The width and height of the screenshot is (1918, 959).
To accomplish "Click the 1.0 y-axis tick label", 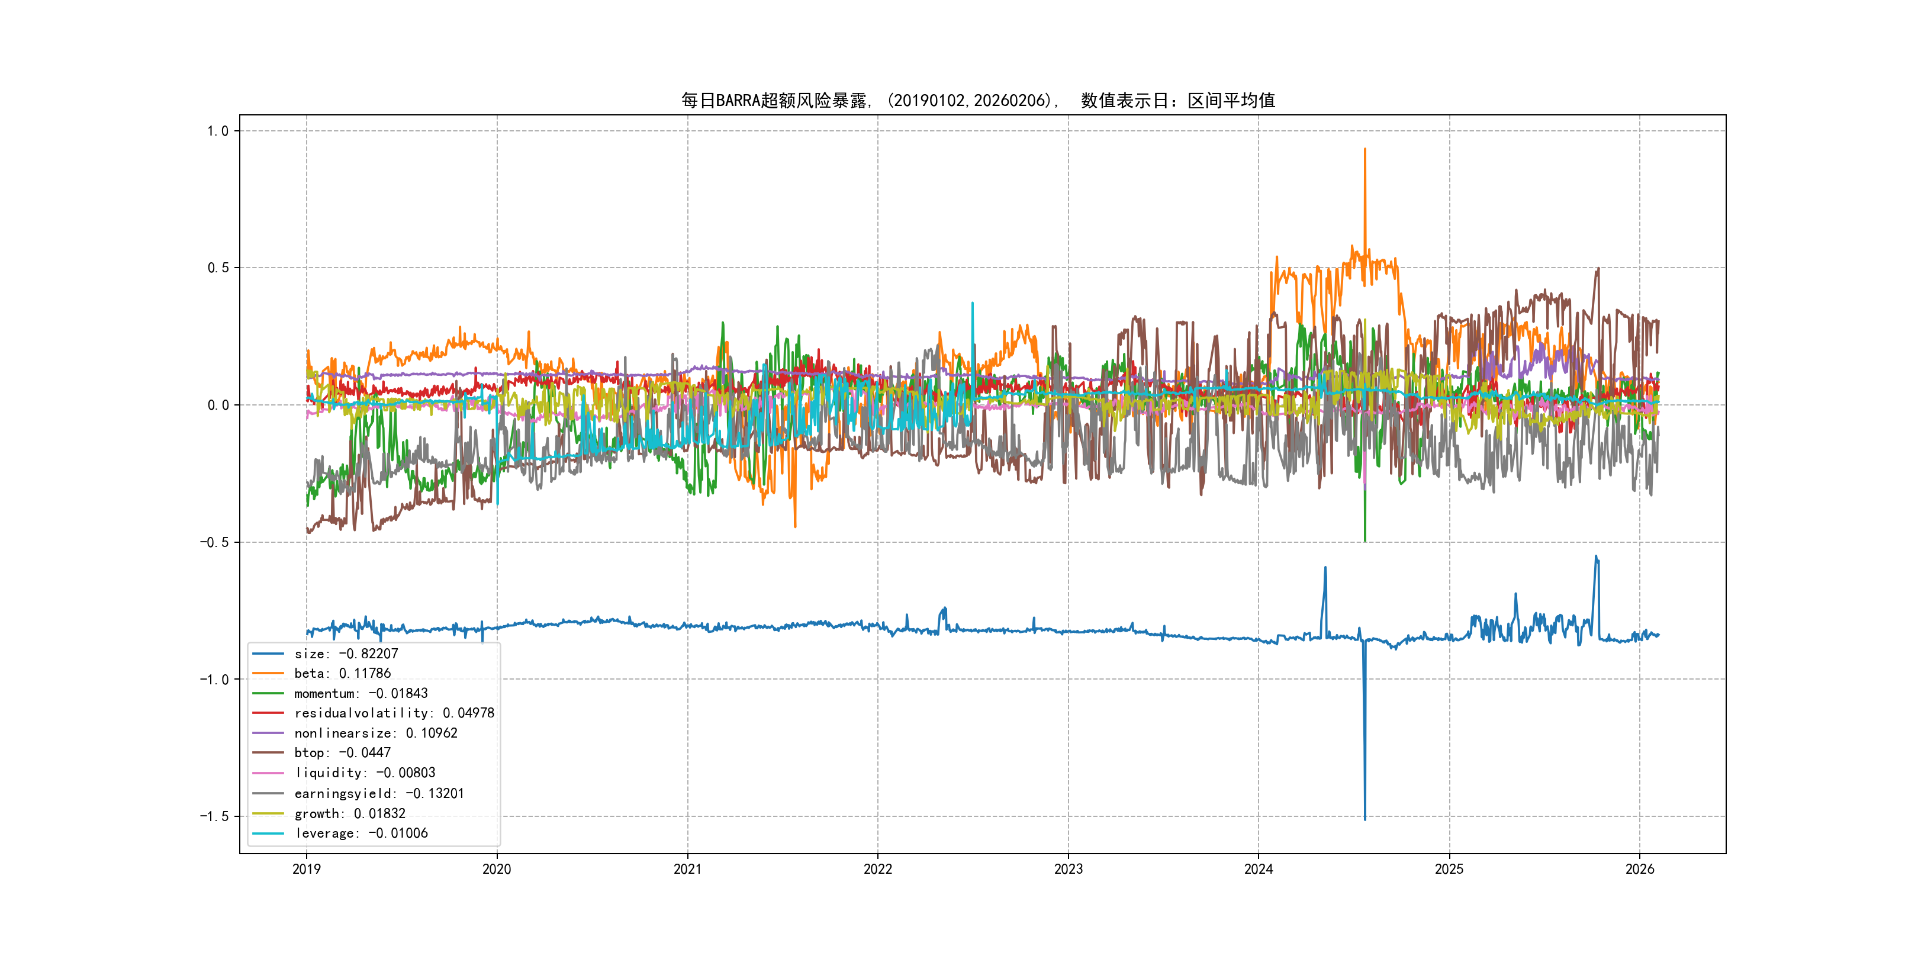I will (x=217, y=131).
